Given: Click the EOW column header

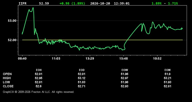Looking at the screenshot, I should pyautogui.click(x=125, y=70).
